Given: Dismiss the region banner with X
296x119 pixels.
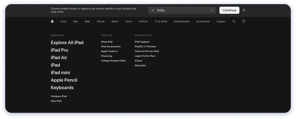Looking at the screenshot, I should click(x=244, y=10).
